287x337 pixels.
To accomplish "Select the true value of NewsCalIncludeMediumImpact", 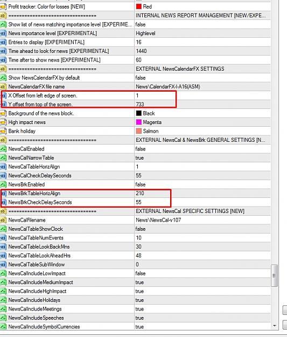I will coord(139,283).
